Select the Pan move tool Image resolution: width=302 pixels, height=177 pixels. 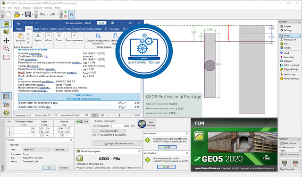pos(6,41)
